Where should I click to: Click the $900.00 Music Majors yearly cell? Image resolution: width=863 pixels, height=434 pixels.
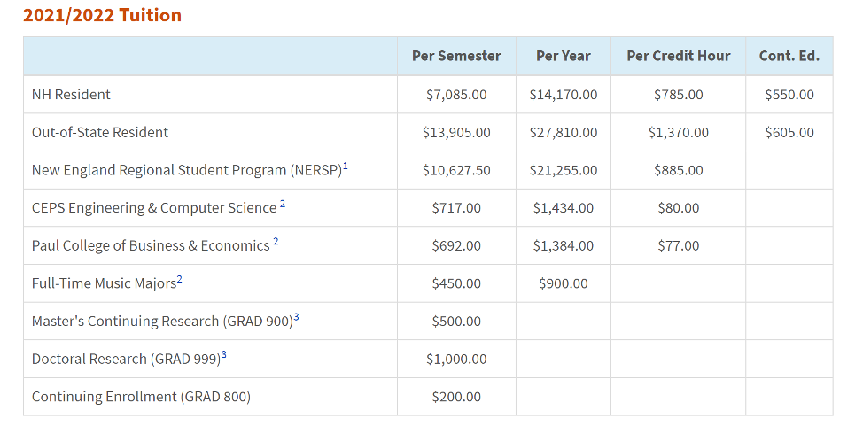coord(564,283)
